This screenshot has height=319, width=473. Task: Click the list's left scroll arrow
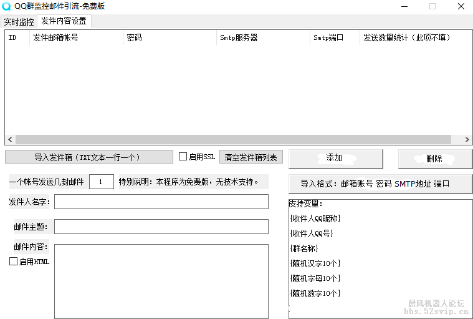tap(10, 139)
